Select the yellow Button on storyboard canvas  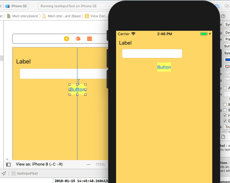[x=78, y=89]
